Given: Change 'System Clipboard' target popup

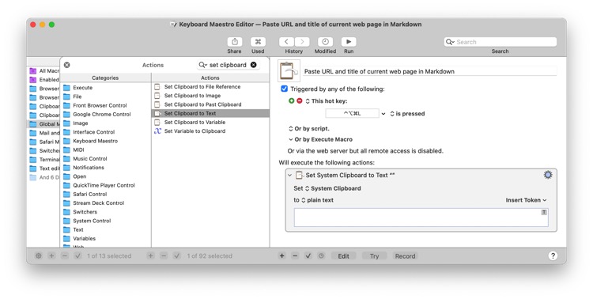Looking at the screenshot, I should pyautogui.click(x=333, y=188).
